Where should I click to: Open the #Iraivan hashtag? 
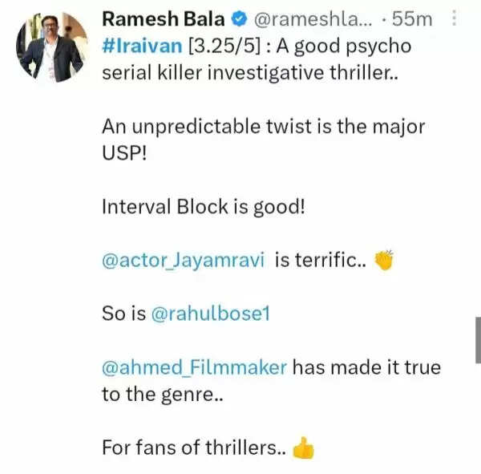[135, 46]
